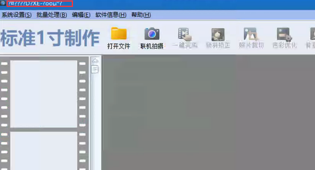Select the first empty filmstrip frame

coord(44,94)
